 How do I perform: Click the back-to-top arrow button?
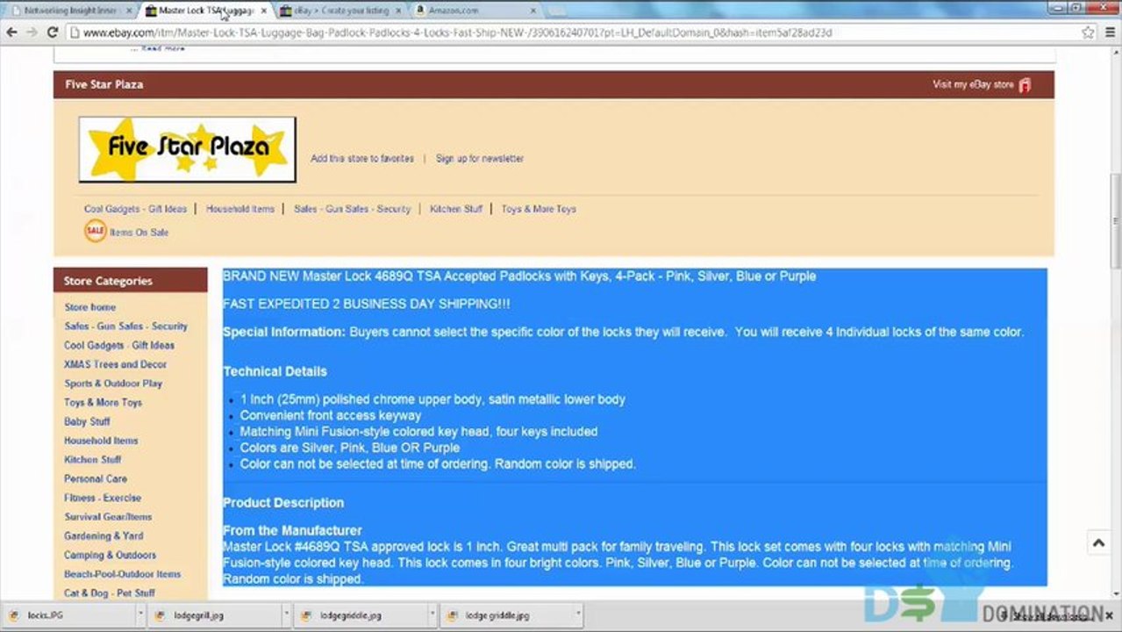1098,543
